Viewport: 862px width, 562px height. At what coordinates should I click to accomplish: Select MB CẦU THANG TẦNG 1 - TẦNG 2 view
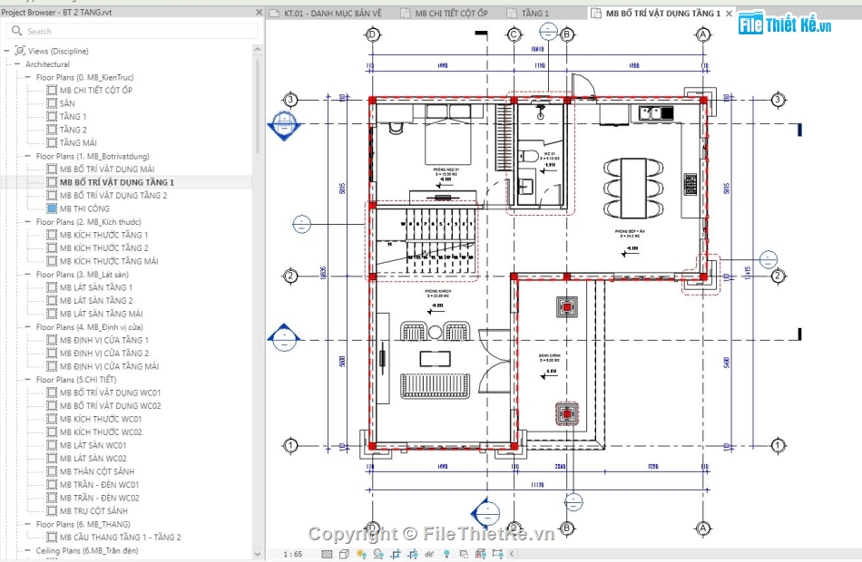[121, 538]
